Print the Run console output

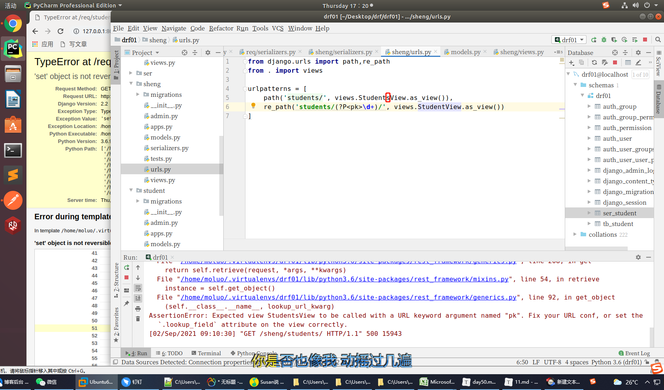(138, 309)
